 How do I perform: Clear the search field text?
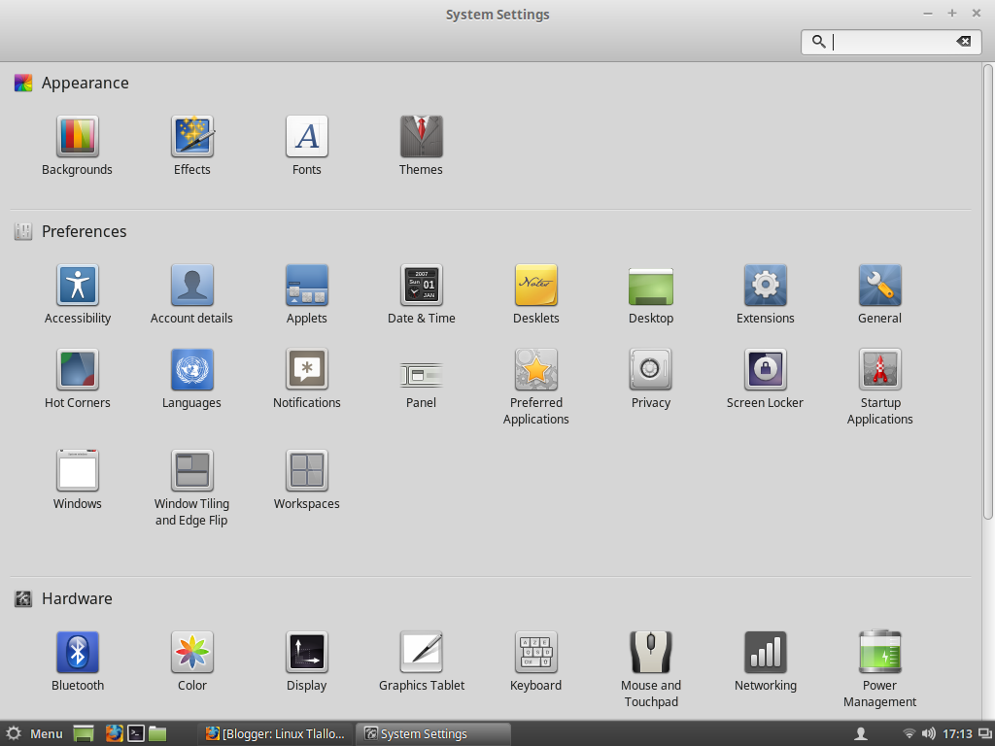[x=962, y=42]
